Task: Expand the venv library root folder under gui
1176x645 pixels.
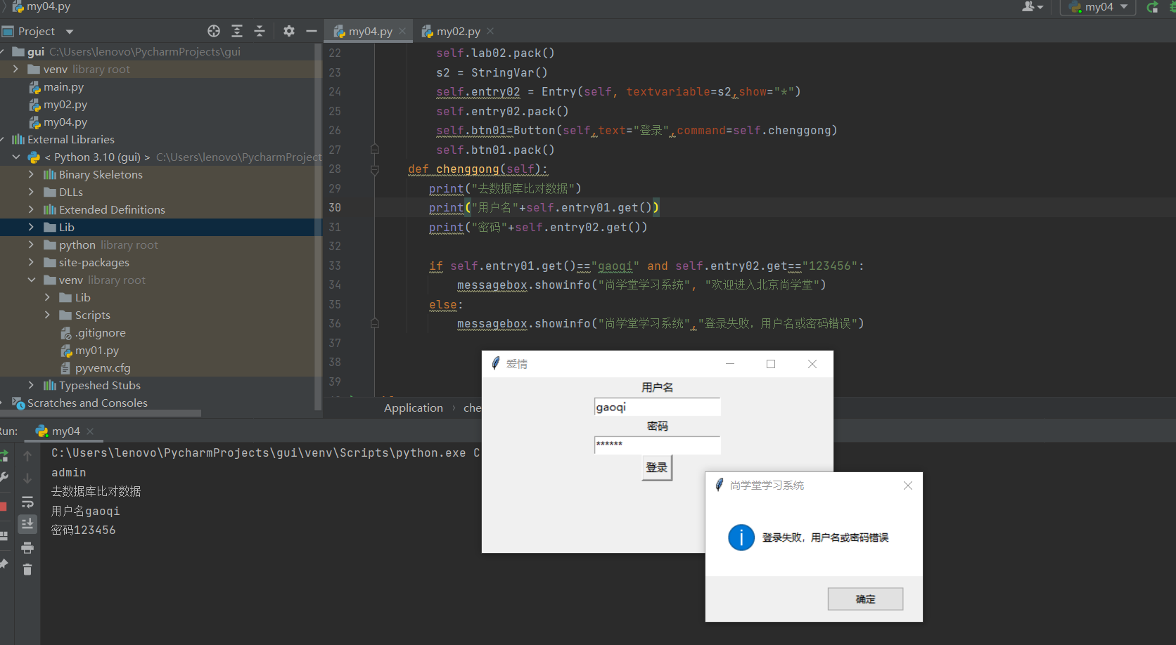Action: (x=15, y=69)
